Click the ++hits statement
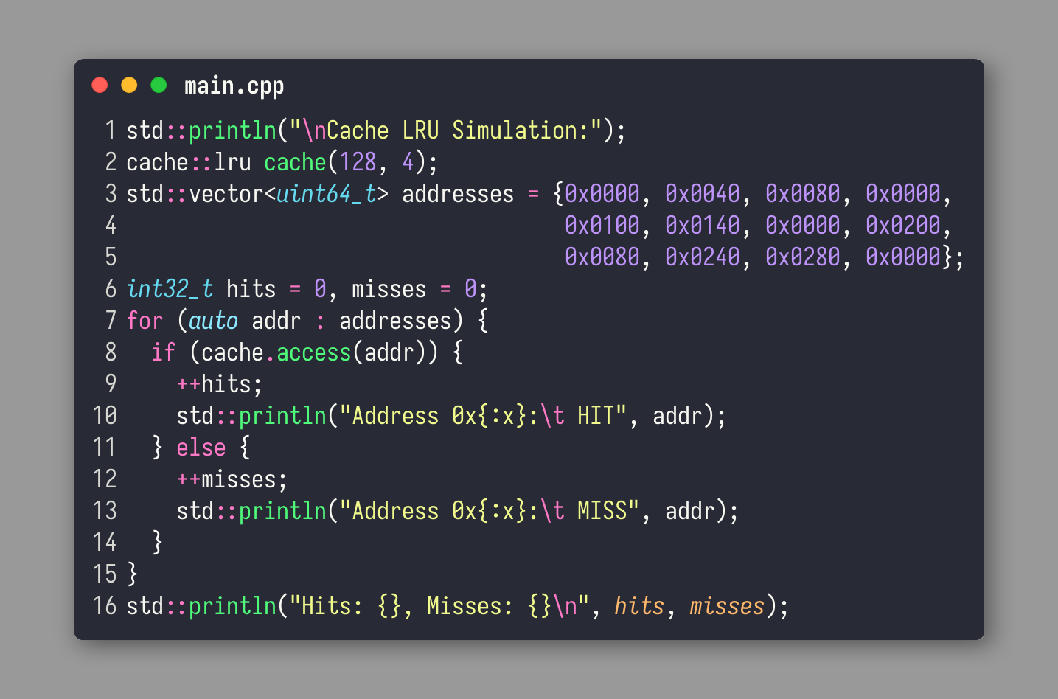The height and width of the screenshot is (699, 1058). pyautogui.click(x=219, y=384)
